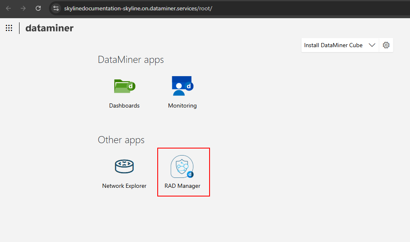Click the Network Explorer label text

click(x=124, y=186)
